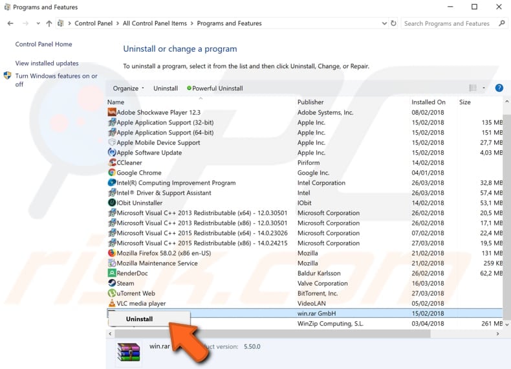Click the horizontal scrollbar left arrow
511x369 pixels.
tap(110, 333)
